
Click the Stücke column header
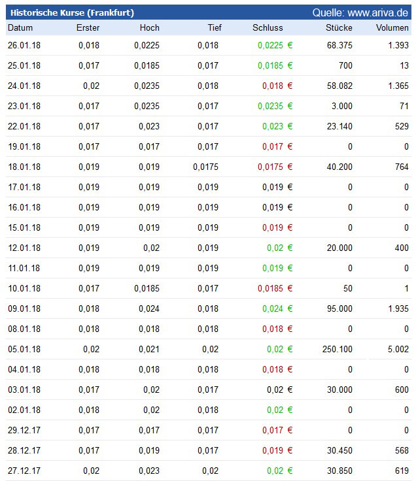click(x=339, y=28)
